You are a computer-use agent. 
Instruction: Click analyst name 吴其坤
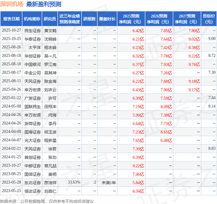click(x=50, y=73)
